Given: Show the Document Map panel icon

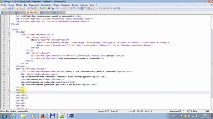Looking at the screenshot, I should tap(89, 8).
